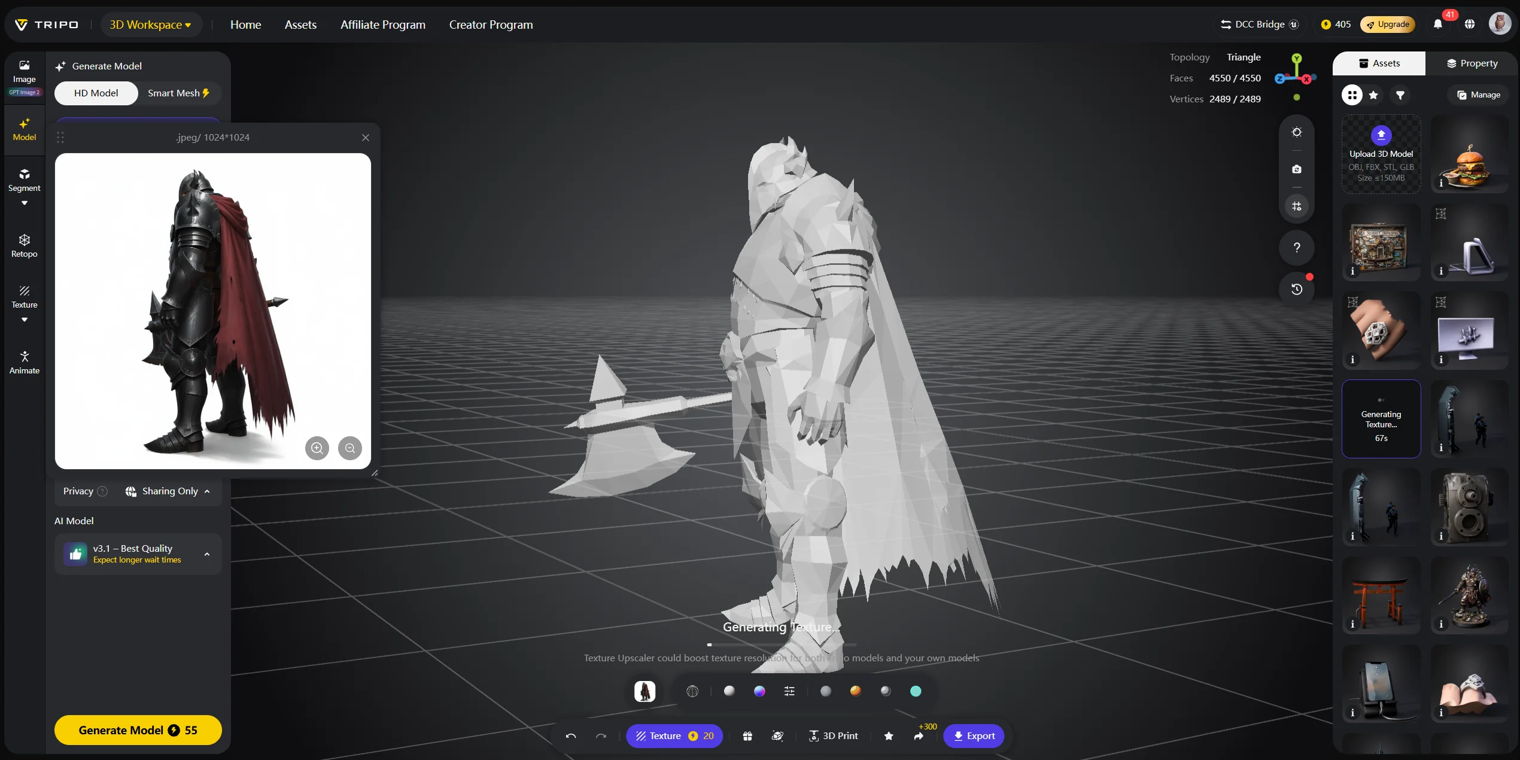Choose the metallic gray material swatch
The image size is (1520, 760).
click(886, 691)
